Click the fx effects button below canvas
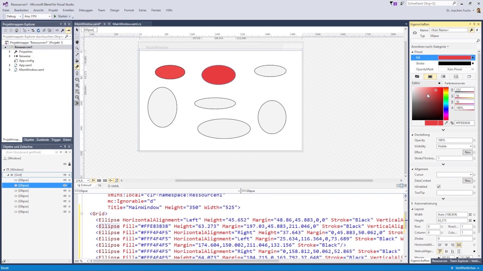Image resolution: width=483 pixels, height=271 pixels. [x=93, y=181]
